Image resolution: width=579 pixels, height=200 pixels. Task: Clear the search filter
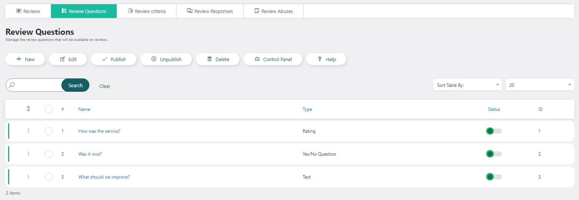(105, 86)
